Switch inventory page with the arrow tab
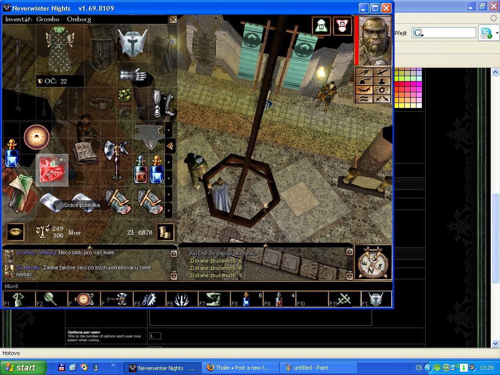500x375 pixels. (x=170, y=146)
